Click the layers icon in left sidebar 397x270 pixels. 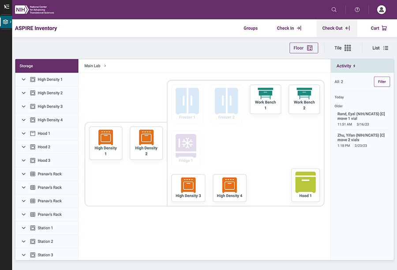click(5, 22)
